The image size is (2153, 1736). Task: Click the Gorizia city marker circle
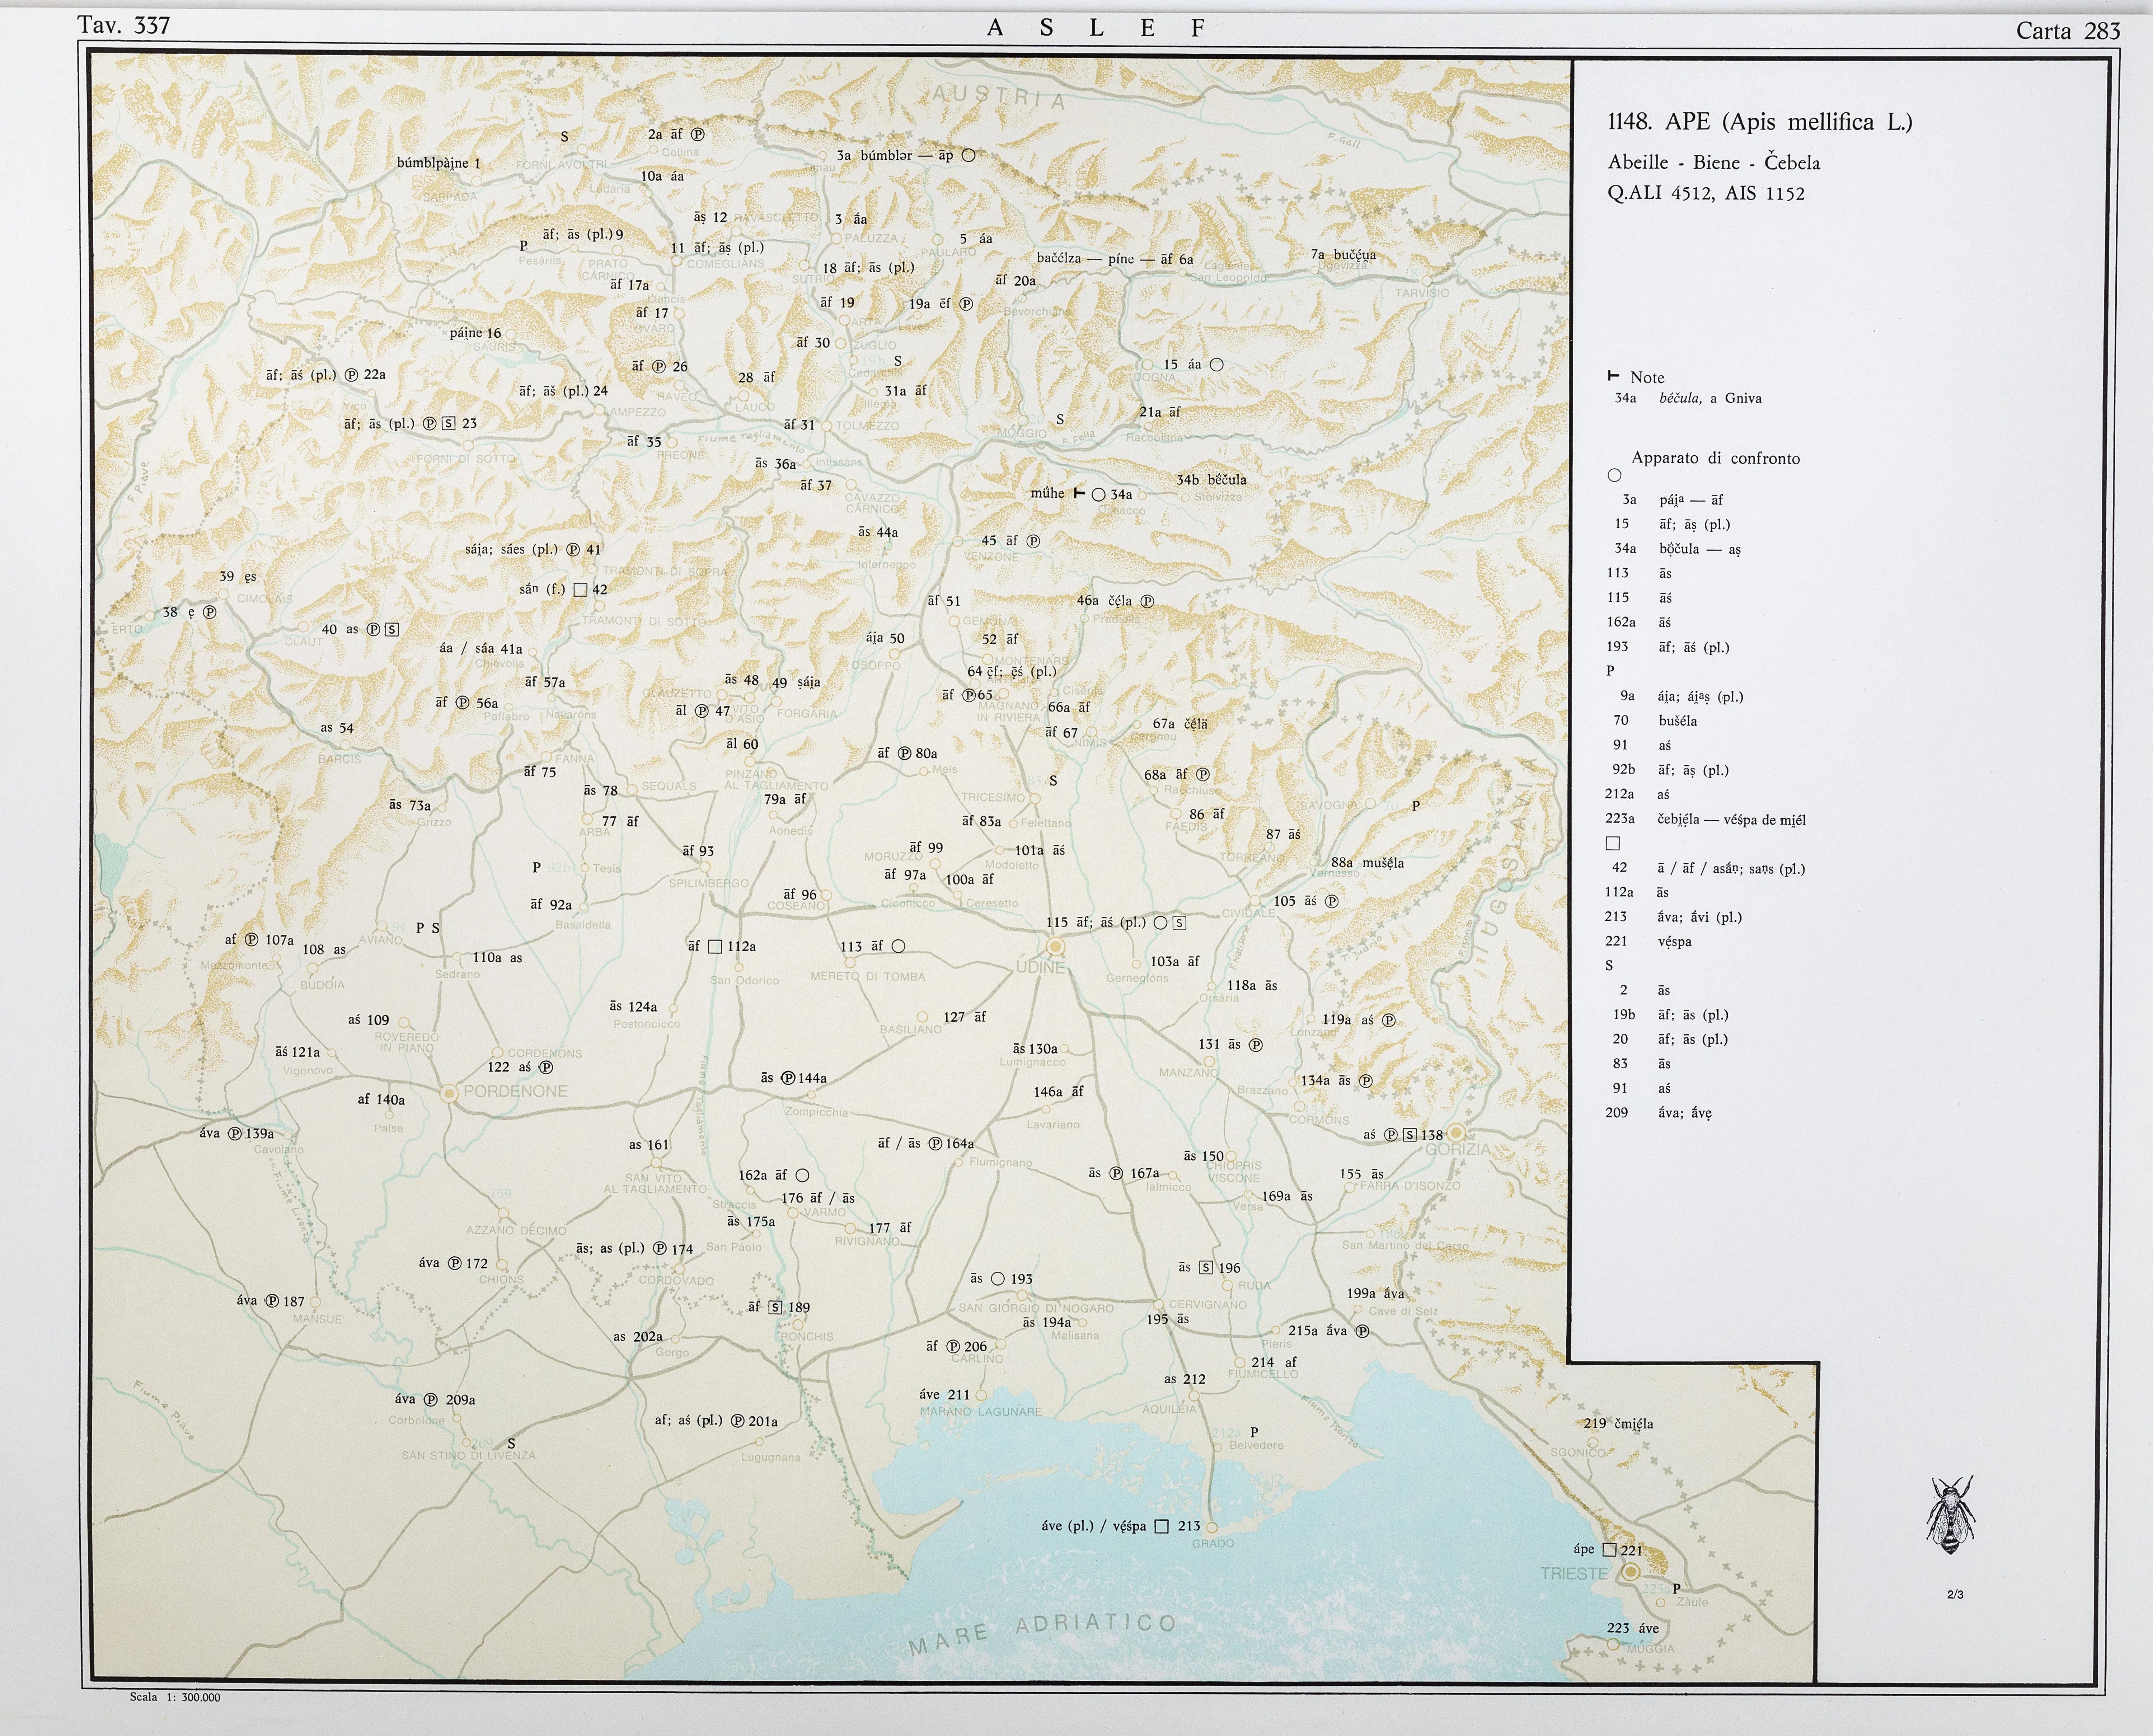click(1457, 1133)
